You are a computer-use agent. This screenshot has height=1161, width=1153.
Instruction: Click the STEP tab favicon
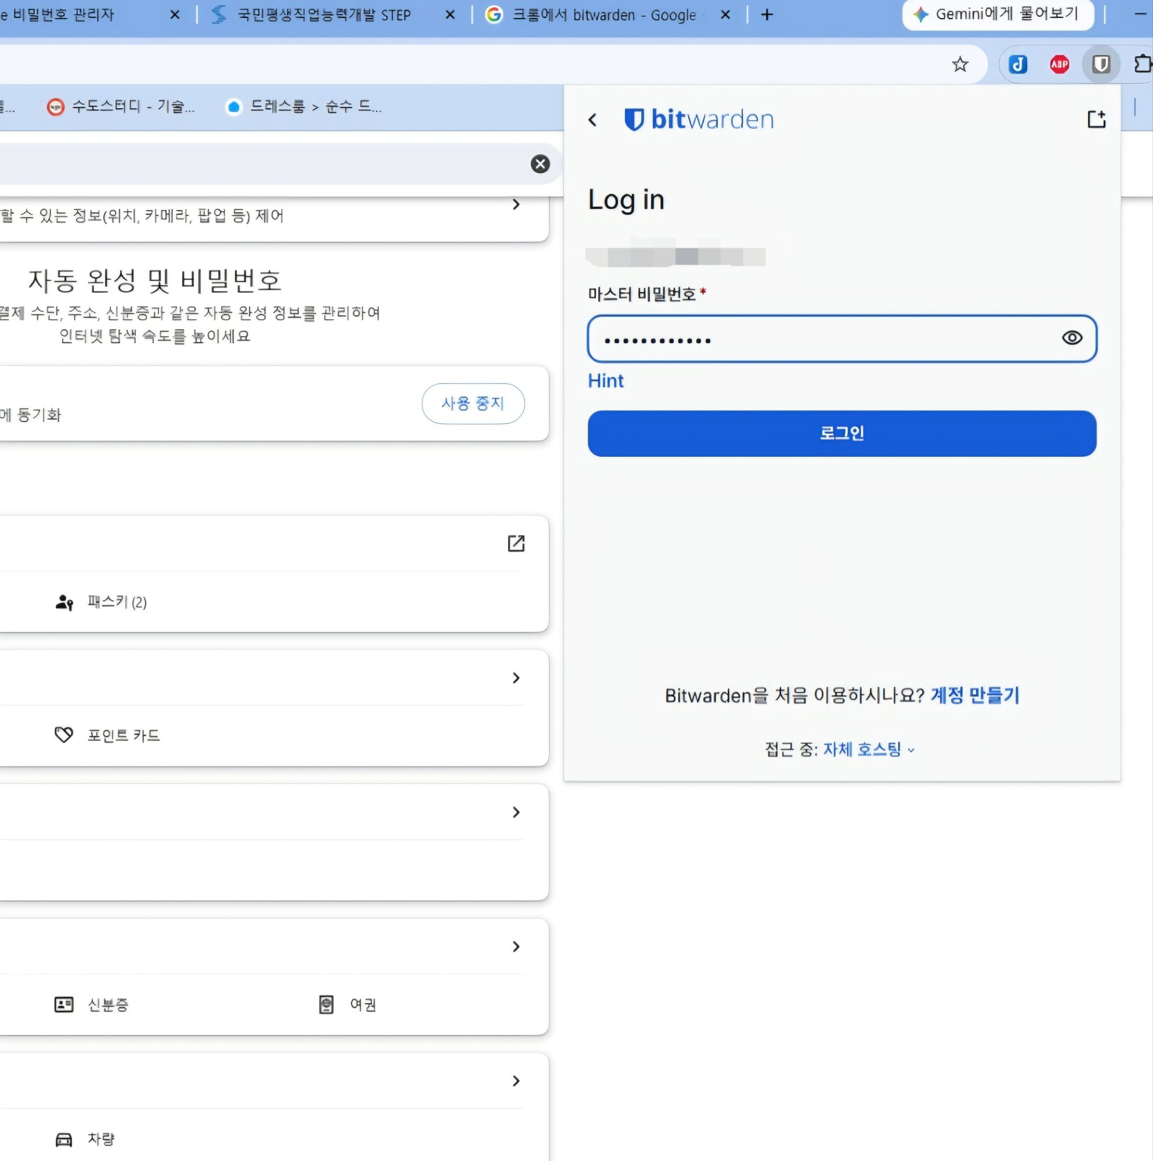click(x=219, y=15)
